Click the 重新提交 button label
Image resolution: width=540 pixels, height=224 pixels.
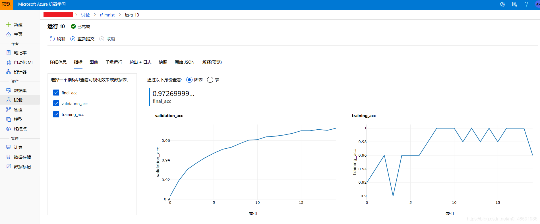(x=86, y=39)
